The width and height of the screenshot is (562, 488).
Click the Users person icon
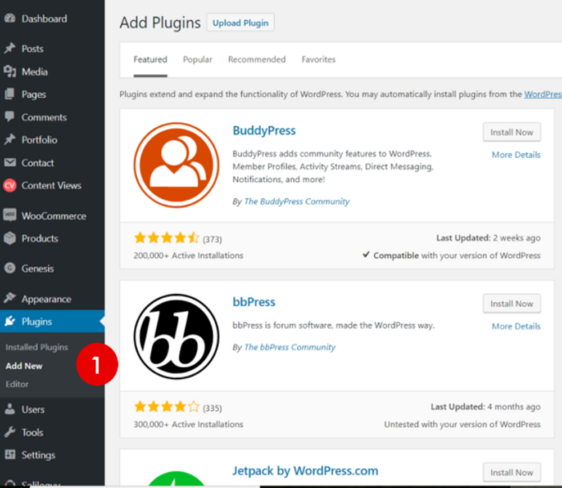click(x=10, y=409)
